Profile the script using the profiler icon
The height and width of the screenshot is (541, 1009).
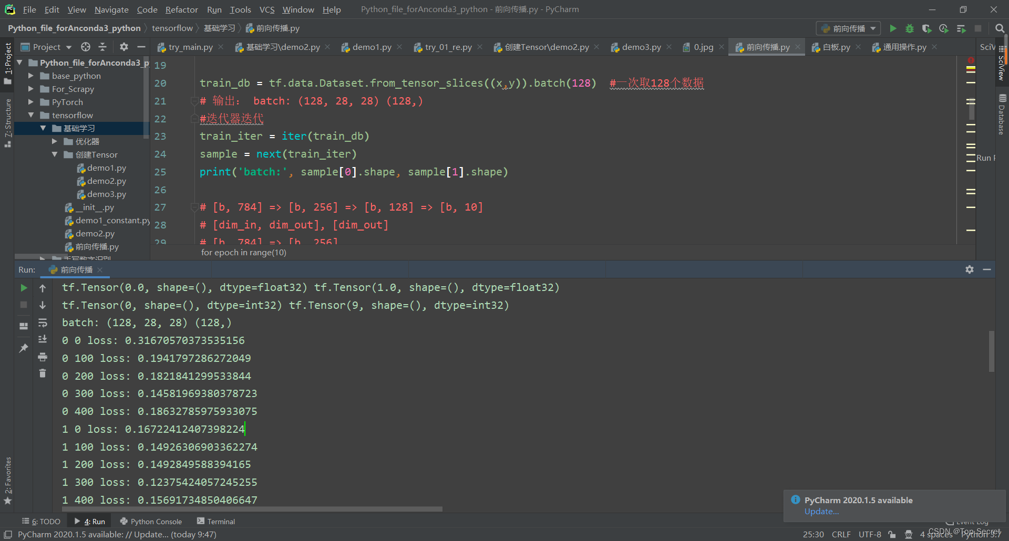point(943,29)
